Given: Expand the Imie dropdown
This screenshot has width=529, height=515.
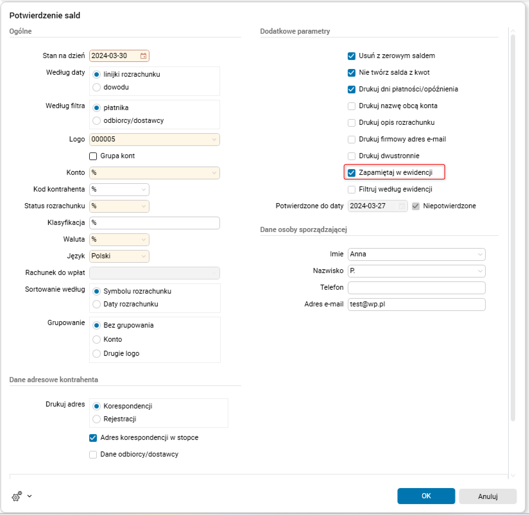Looking at the screenshot, I should 480,254.
